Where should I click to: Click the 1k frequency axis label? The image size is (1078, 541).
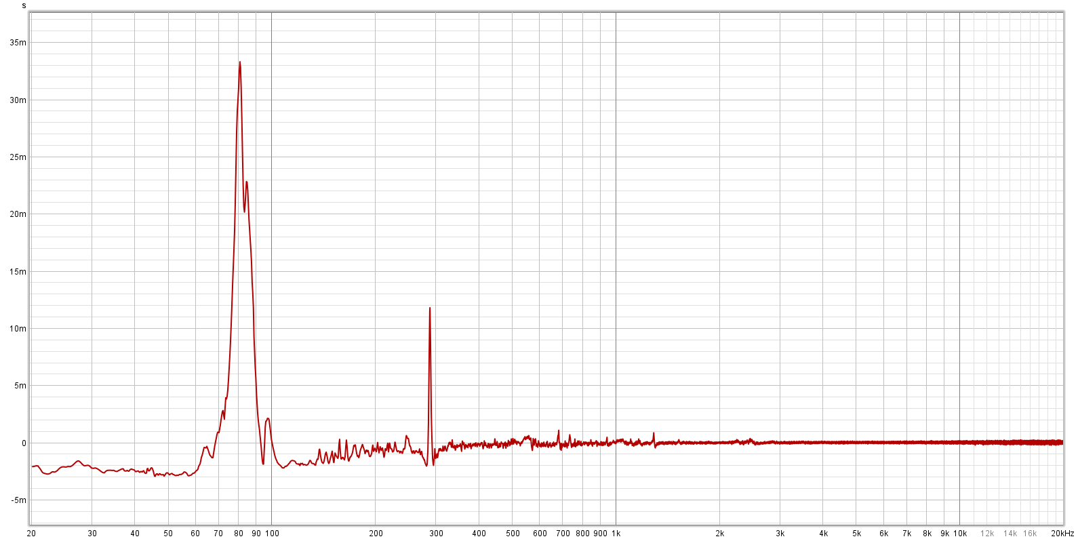click(x=616, y=534)
